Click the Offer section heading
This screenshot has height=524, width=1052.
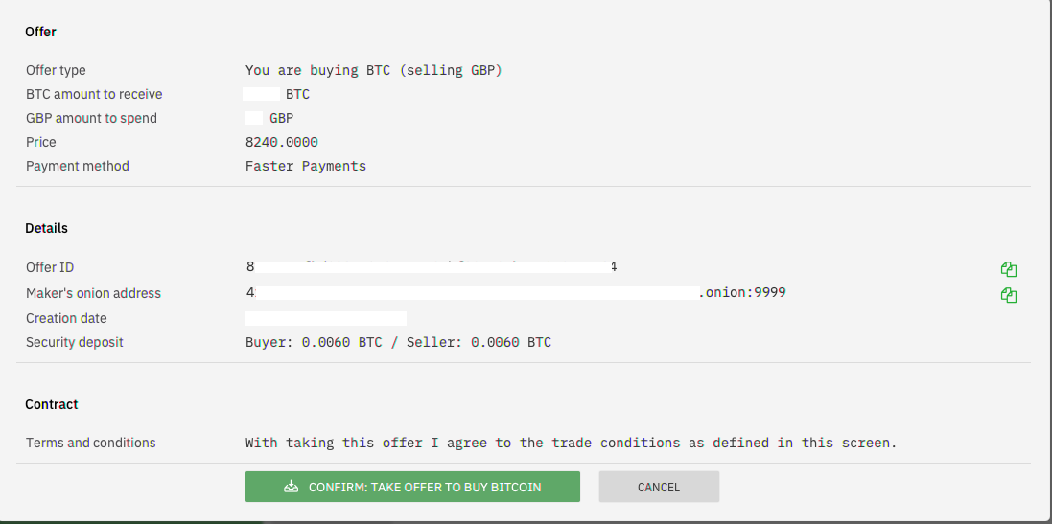pyautogui.click(x=40, y=32)
